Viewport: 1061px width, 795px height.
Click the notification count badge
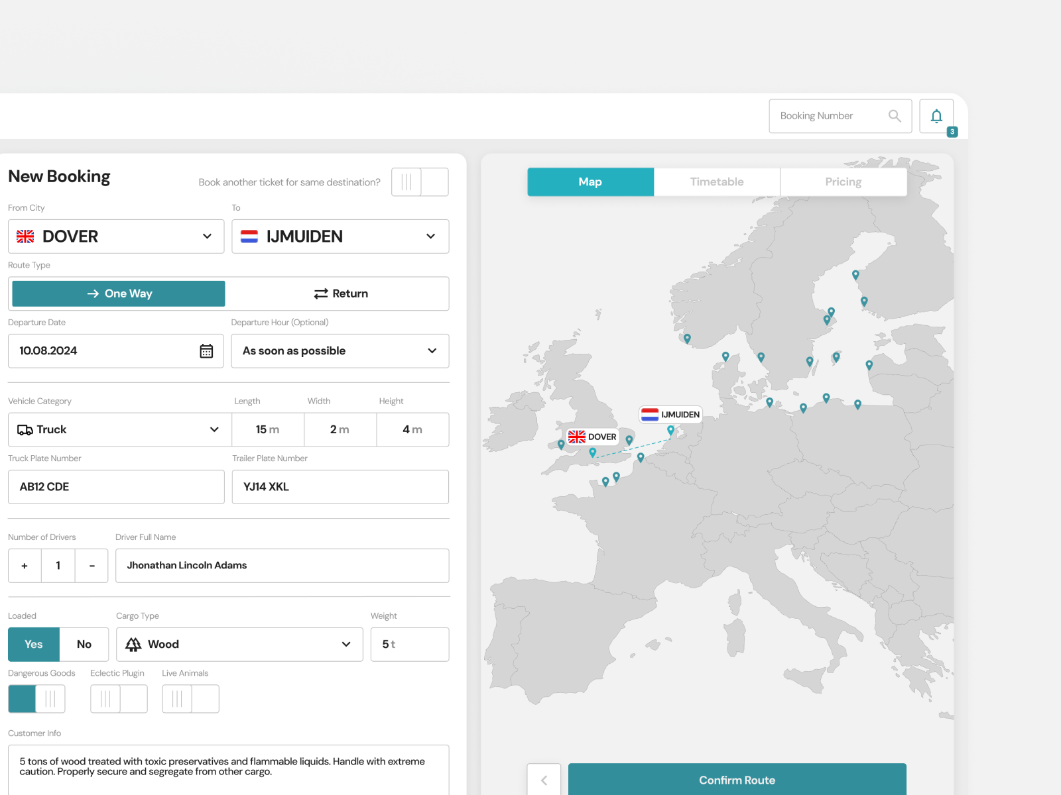tap(952, 132)
